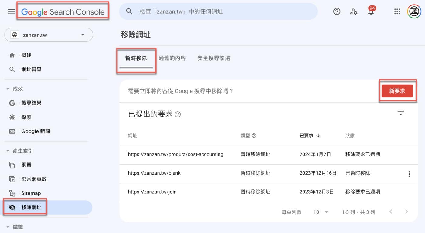The width and height of the screenshot is (425, 233).
Task: Open 概述 in the sidebar
Action: (x=26, y=55)
